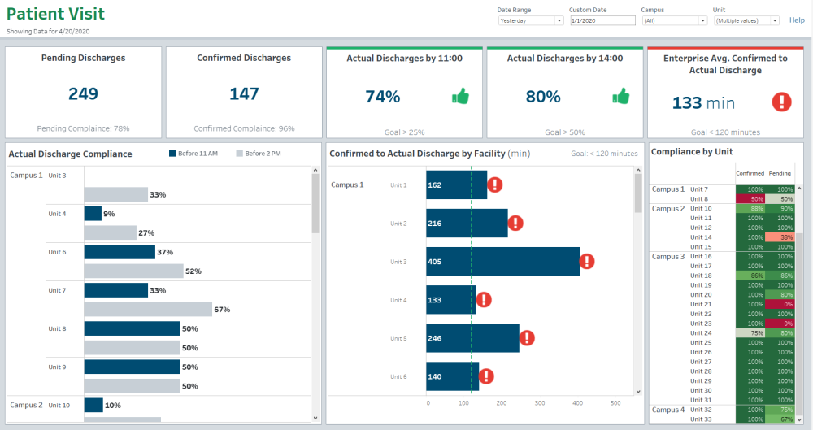Open the Help link
Image resolution: width=813 pixels, height=430 pixels.
click(797, 20)
